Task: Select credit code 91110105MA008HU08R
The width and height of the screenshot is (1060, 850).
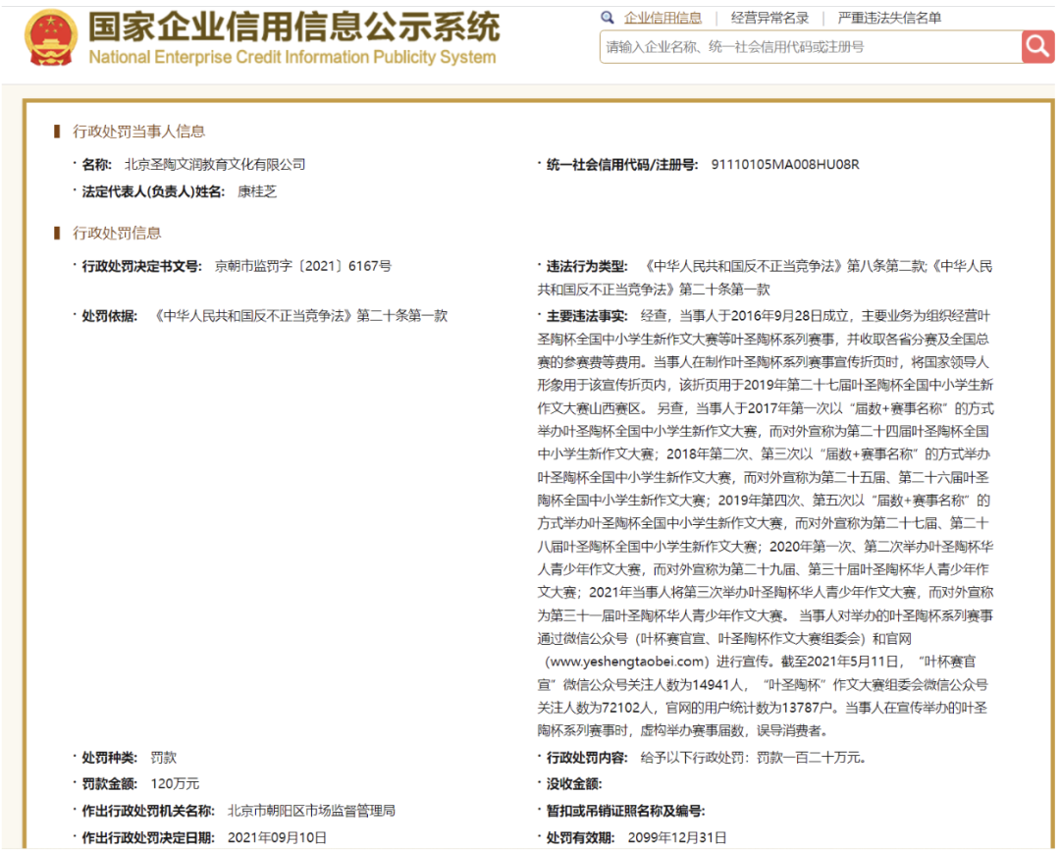Action: [785, 164]
